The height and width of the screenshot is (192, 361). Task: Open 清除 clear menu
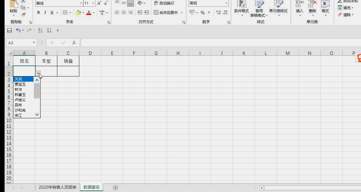(x=345, y=15)
